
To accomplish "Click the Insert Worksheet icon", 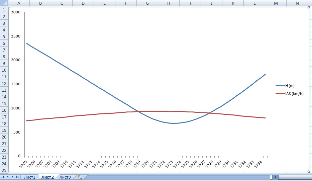I will tap(80, 177).
